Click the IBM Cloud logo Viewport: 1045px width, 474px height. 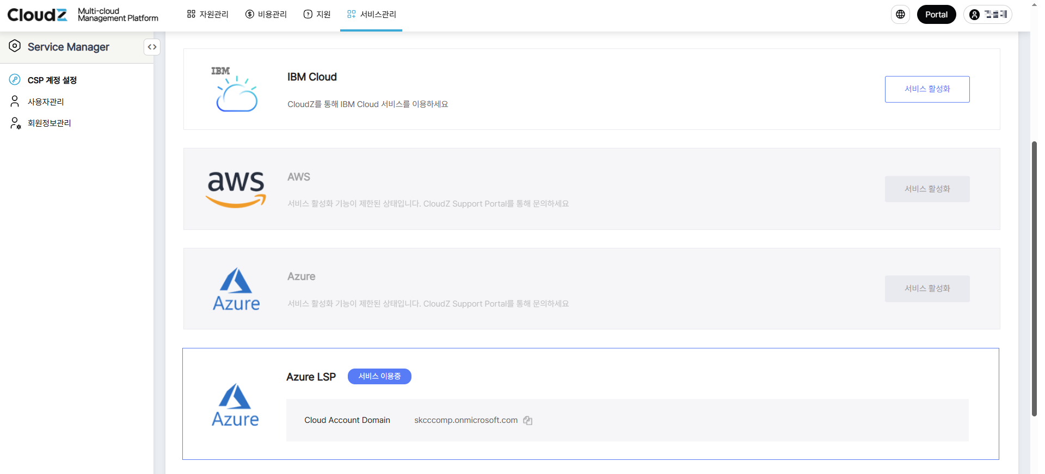pyautogui.click(x=235, y=89)
